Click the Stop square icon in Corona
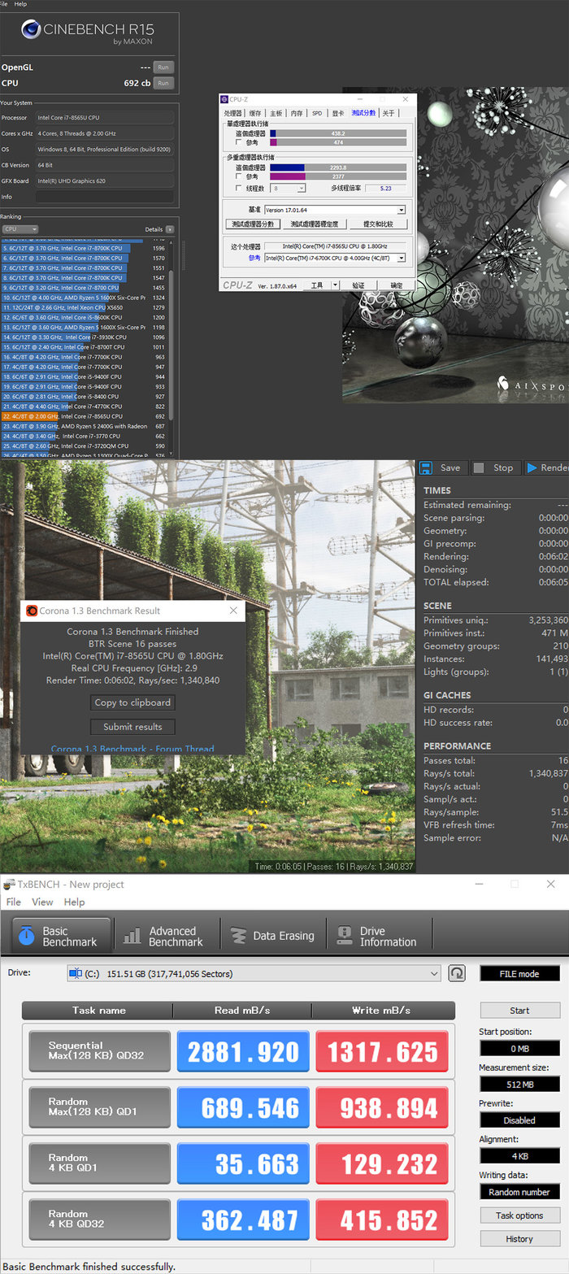 480,467
